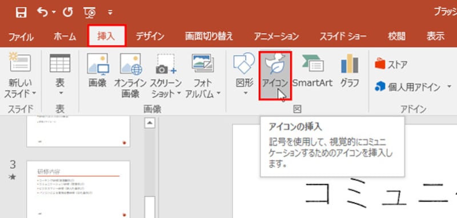The image size is (457, 218).
Task: Click the slide panel scrollbar thumb
Action: [150, 207]
